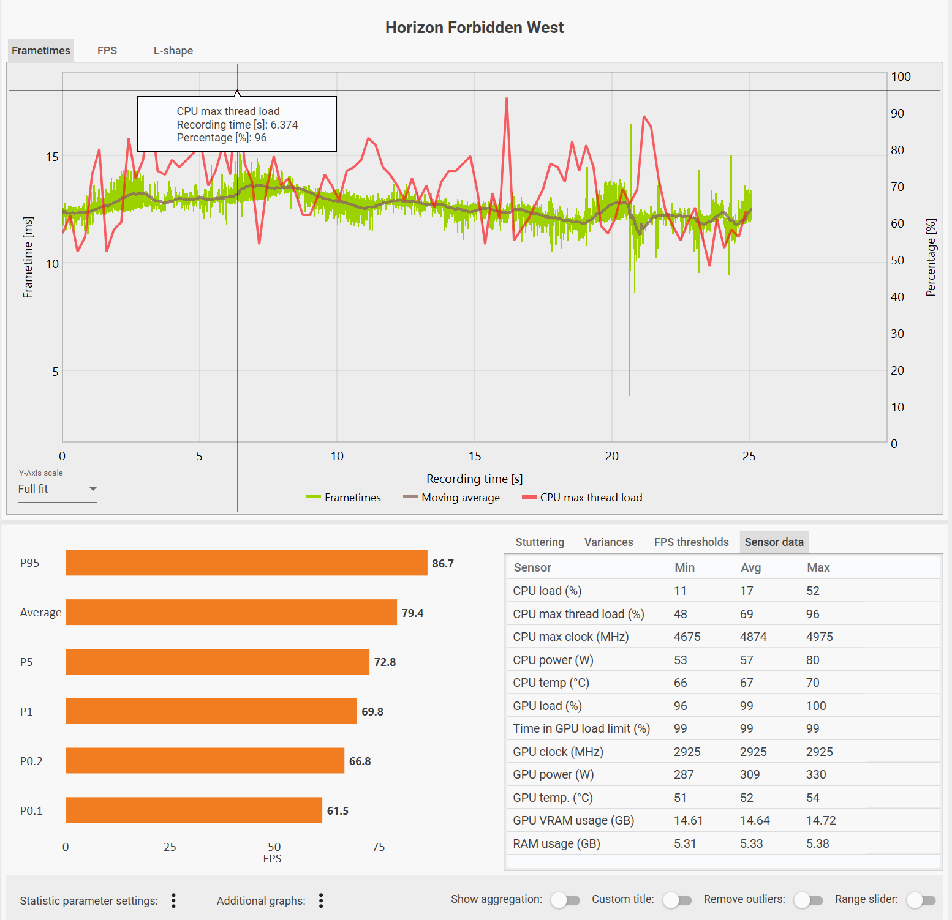Click the Horizon Forbidden West chart title

475,28
